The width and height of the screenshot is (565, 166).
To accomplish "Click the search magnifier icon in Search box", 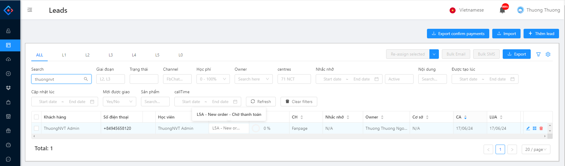I will [86, 79].
